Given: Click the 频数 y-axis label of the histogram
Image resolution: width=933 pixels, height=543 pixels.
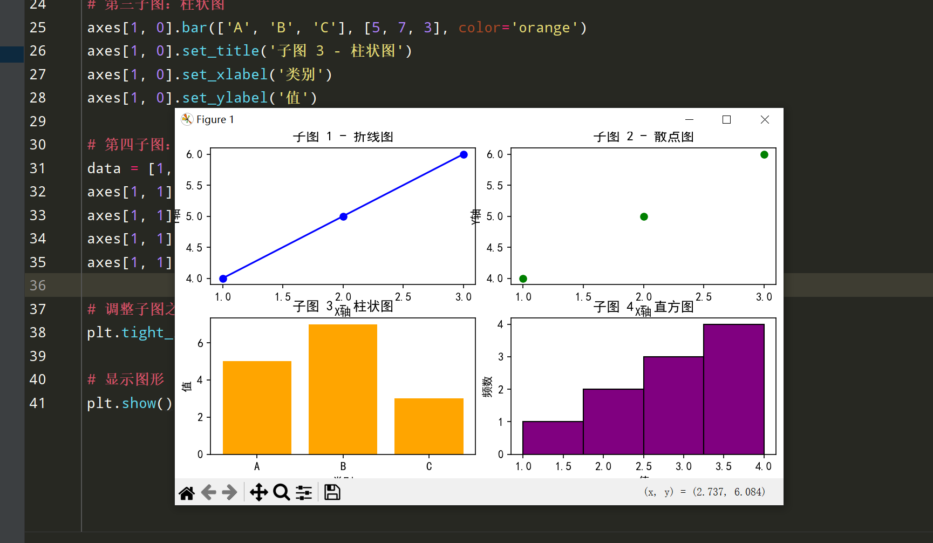Looking at the screenshot, I should [x=487, y=387].
